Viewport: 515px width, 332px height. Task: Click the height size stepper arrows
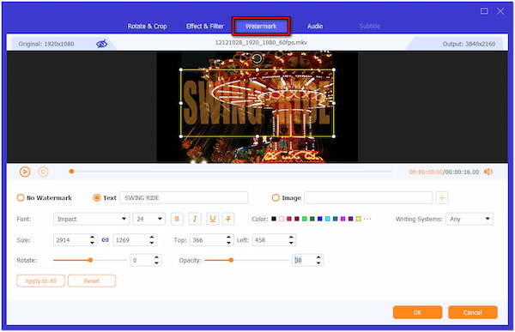point(152,240)
